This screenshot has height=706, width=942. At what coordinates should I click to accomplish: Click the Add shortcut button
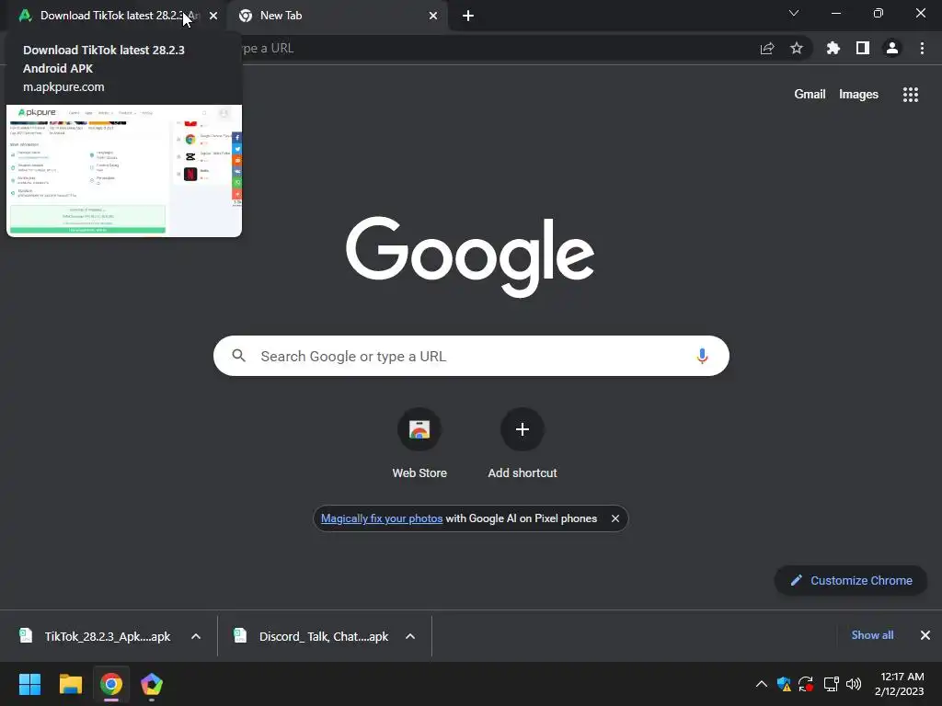point(523,444)
